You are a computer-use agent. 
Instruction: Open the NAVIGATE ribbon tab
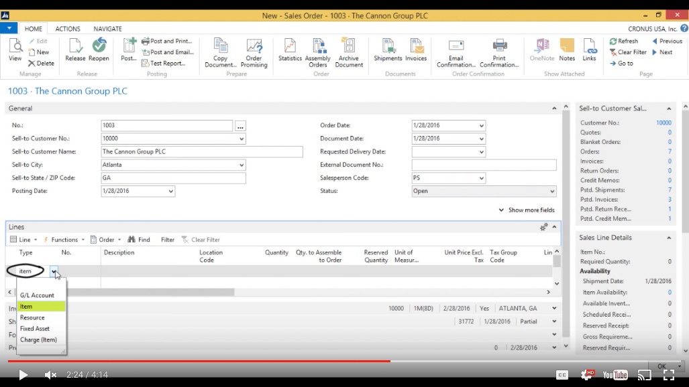click(107, 29)
